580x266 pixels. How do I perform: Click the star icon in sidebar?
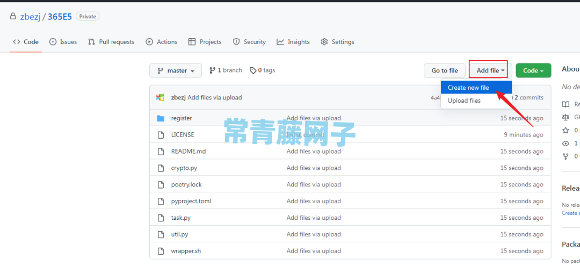pos(565,130)
